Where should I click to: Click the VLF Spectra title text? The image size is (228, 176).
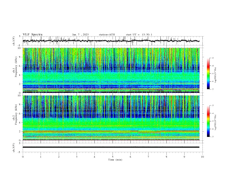click(x=33, y=35)
